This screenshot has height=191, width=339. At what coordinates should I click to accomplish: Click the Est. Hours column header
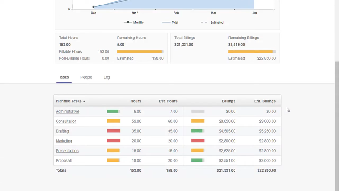[168, 101]
